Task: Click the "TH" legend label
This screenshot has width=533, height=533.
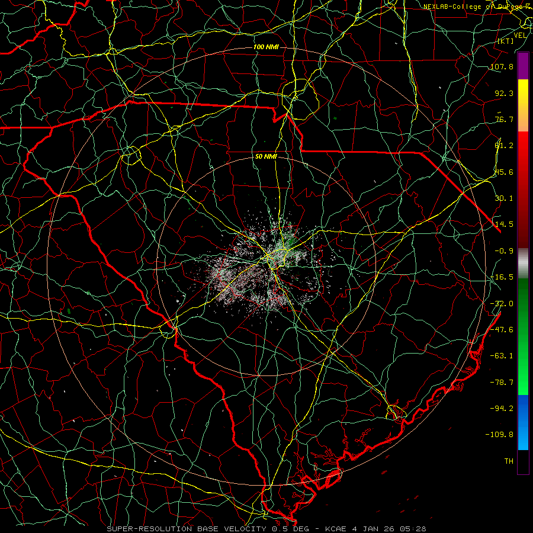Action: click(509, 461)
